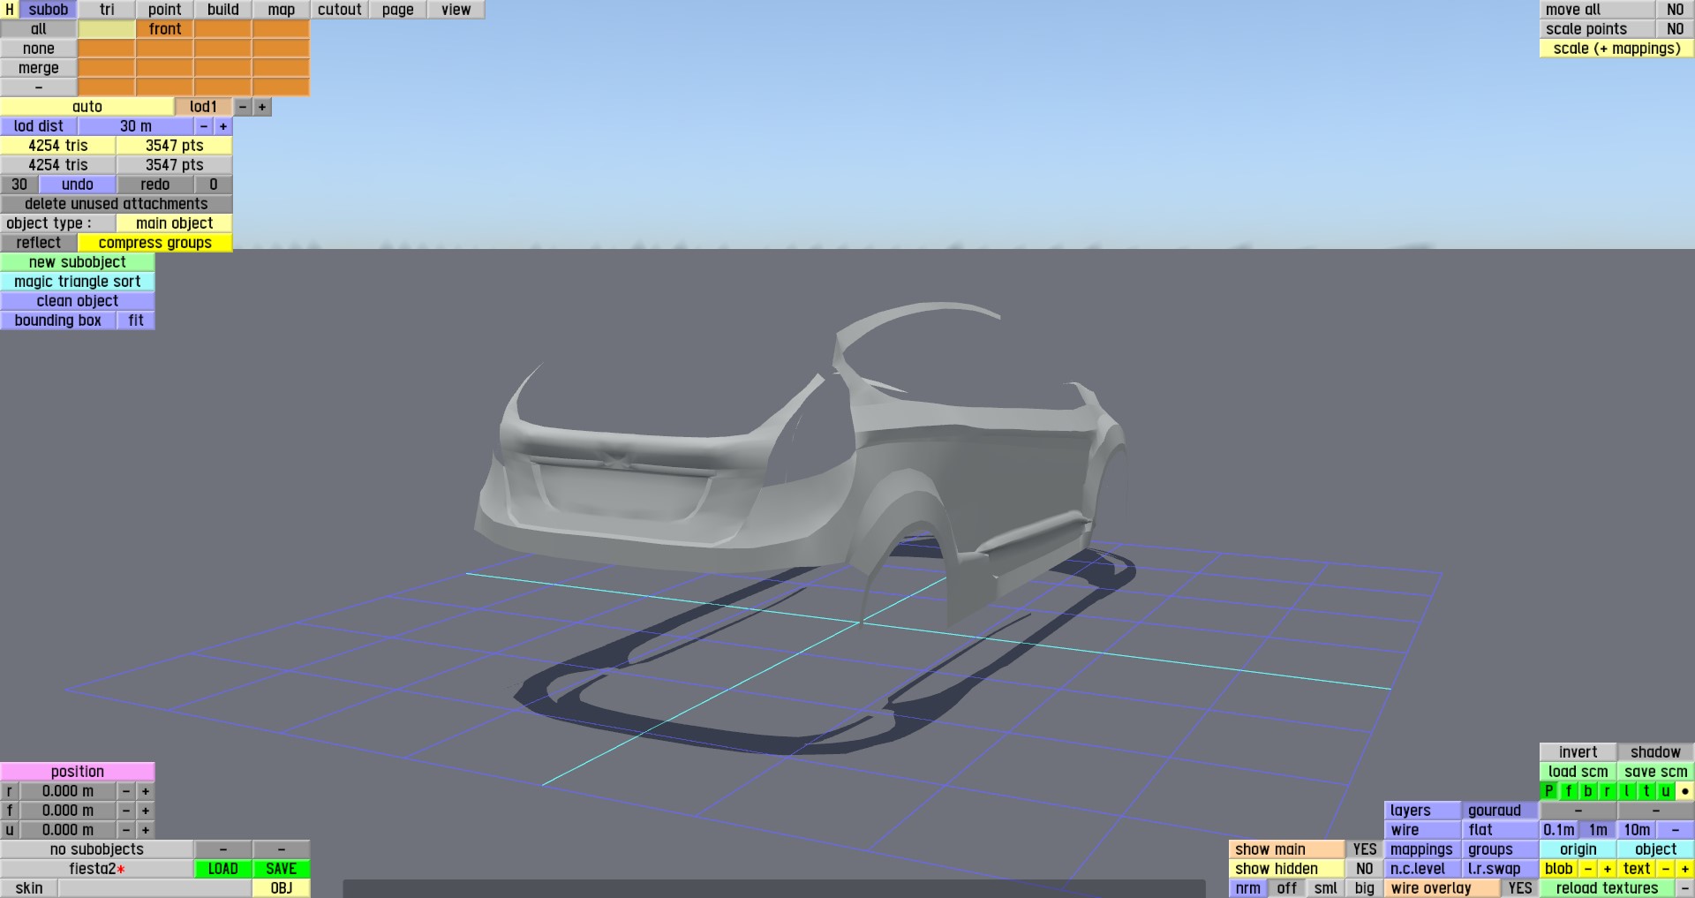Increase lod dist with its plus button
The image size is (1695, 898).
click(x=223, y=126)
